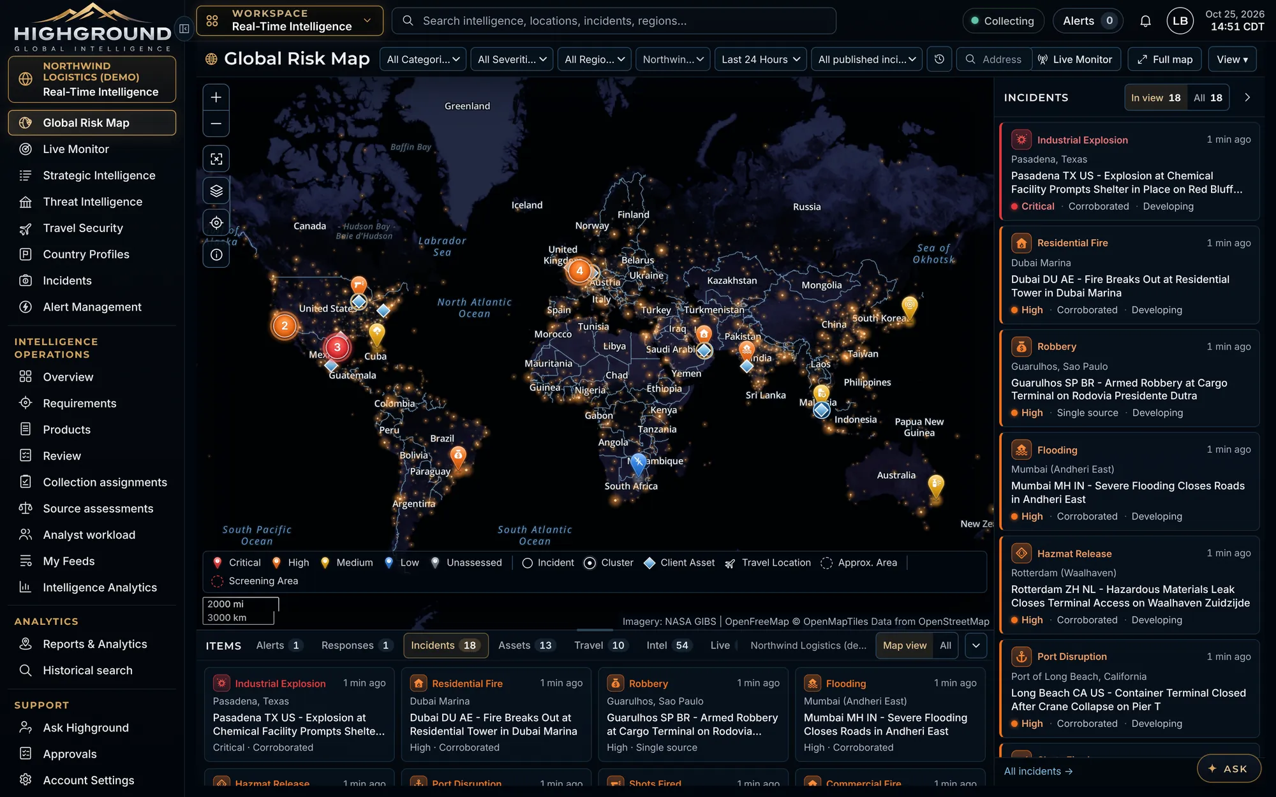Image resolution: width=1276 pixels, height=797 pixels.
Task: Switch incidents list to In view
Action: pyautogui.click(x=1155, y=98)
